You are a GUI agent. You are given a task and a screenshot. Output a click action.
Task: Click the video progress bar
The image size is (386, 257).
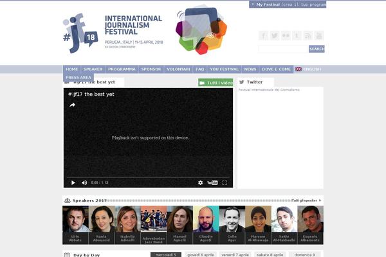[x=148, y=177]
